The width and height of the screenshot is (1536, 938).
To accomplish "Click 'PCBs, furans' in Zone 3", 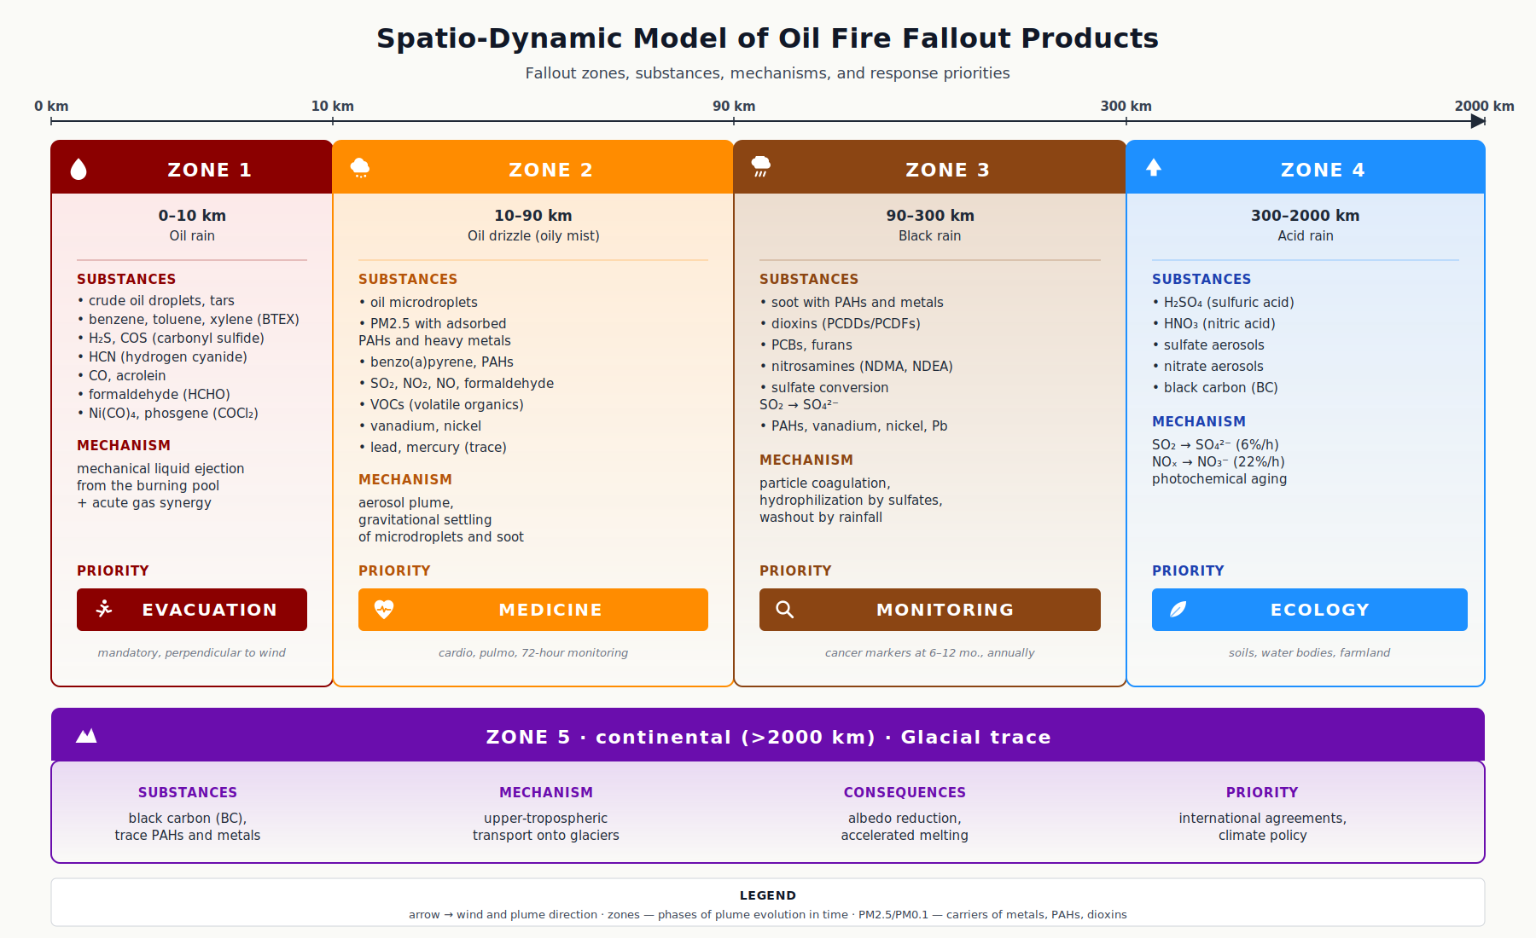I will pyautogui.click(x=812, y=345).
